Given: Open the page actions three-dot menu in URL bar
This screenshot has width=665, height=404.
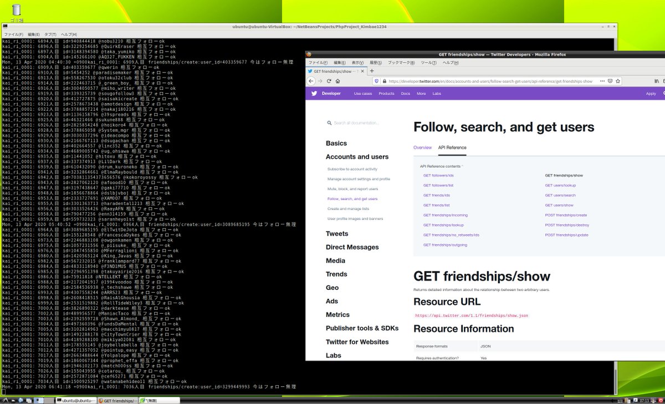Looking at the screenshot, I should tap(602, 81).
